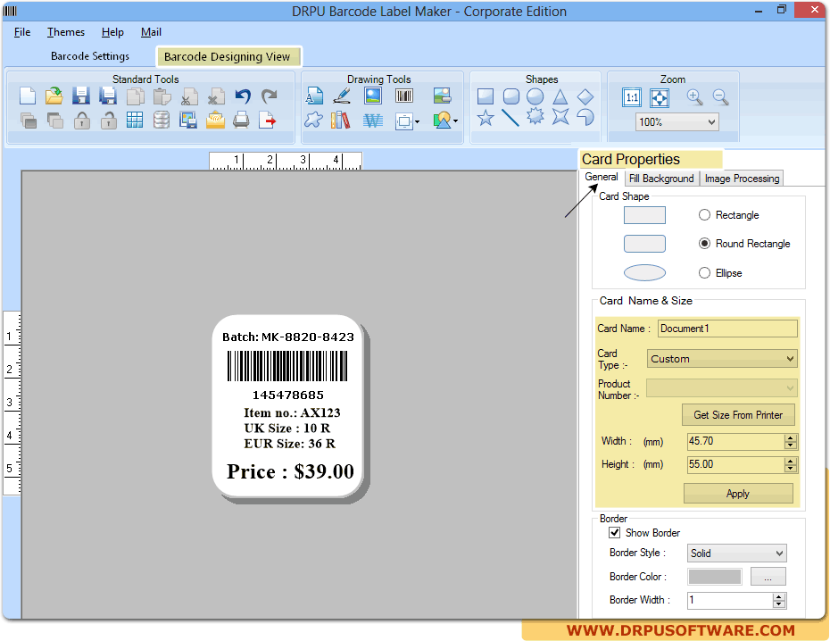Save the label with the floppy icon
Image resolution: width=830 pixels, height=641 pixels.
(81, 96)
